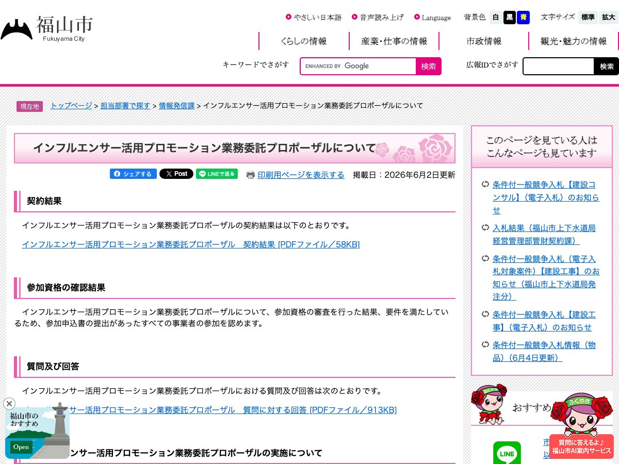Click Open on the 福山市のおすすめ banner
Screen dimensions: 619x464
[x=21, y=447]
